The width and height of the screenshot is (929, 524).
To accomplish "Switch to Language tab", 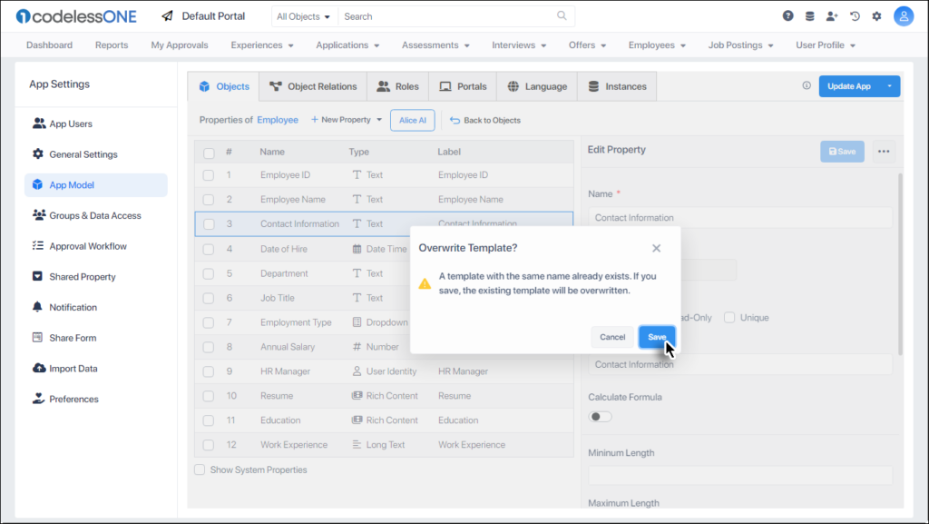I will (537, 86).
